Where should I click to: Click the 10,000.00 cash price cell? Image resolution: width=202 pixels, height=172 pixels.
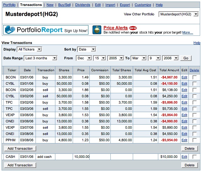(82, 157)
